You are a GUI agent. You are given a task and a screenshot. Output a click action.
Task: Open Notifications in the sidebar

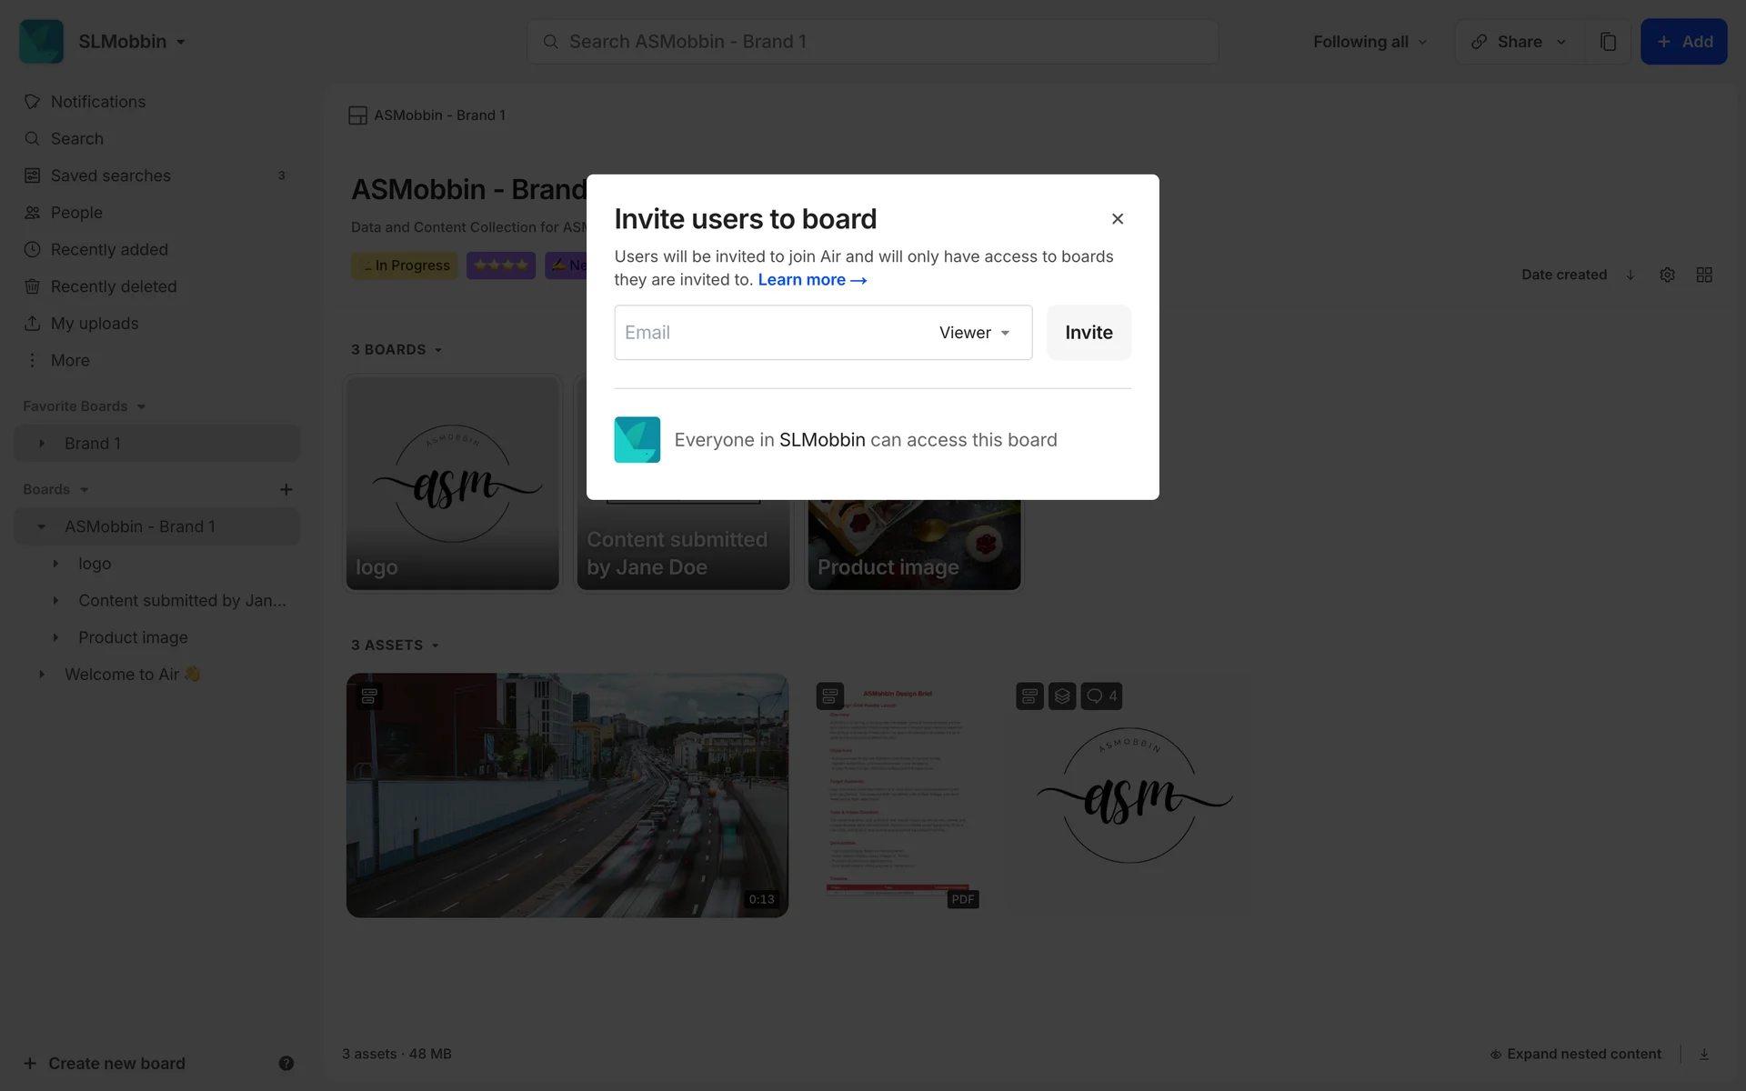(x=97, y=102)
